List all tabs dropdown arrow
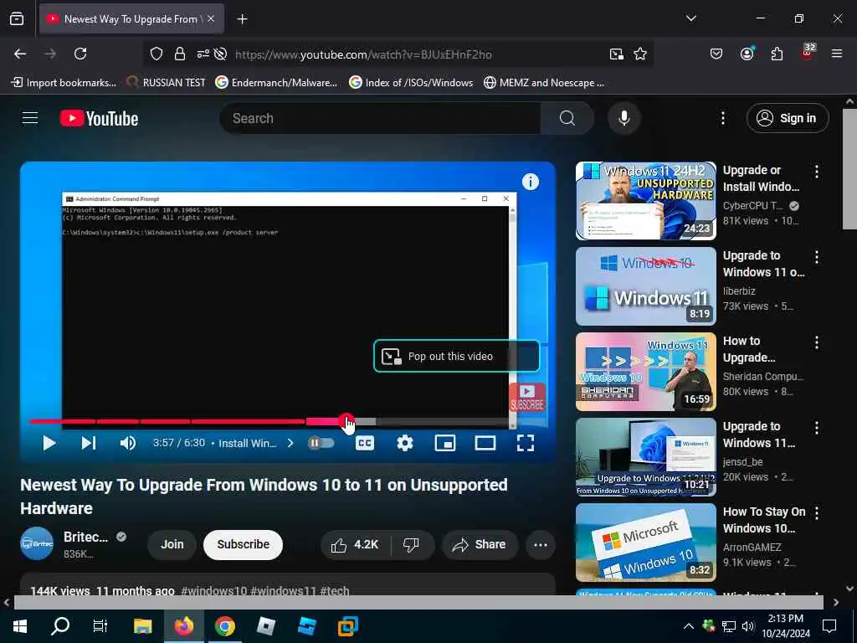857x643 pixels. pyautogui.click(x=690, y=18)
